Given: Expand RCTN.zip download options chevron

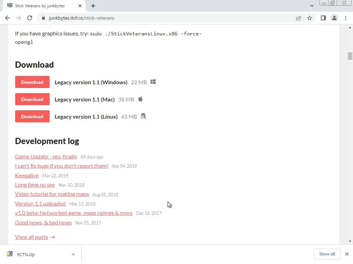Looking at the screenshot, I should click(73, 254).
